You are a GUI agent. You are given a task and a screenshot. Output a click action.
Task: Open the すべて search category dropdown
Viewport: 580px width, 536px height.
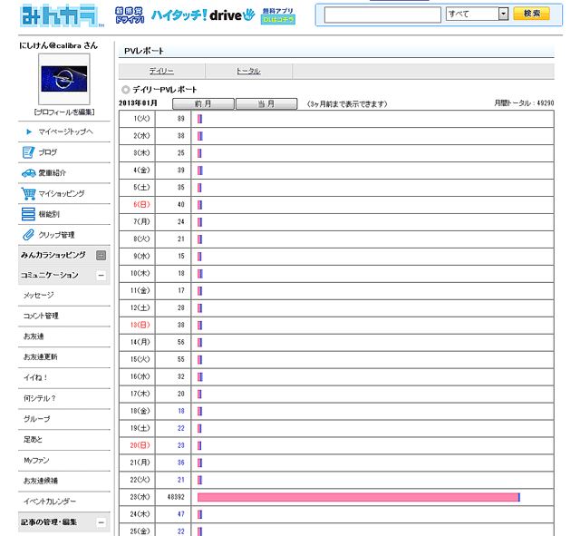click(478, 15)
